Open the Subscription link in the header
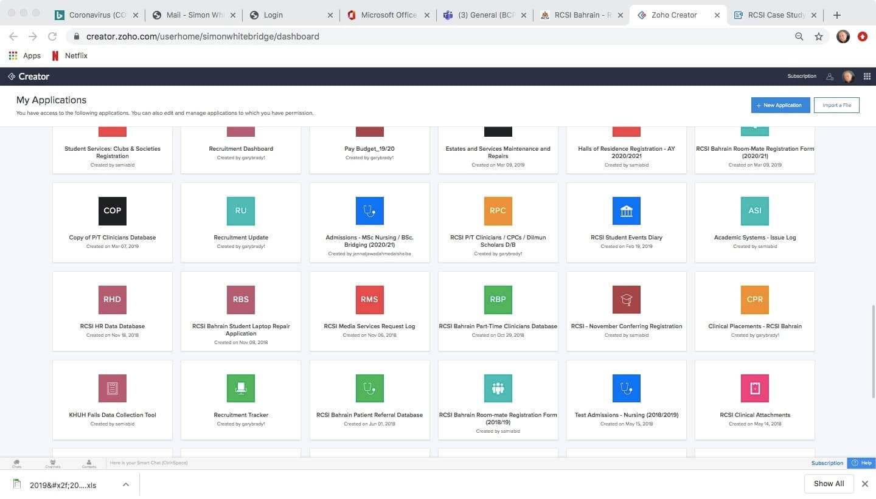The width and height of the screenshot is (876, 499). coord(802,77)
